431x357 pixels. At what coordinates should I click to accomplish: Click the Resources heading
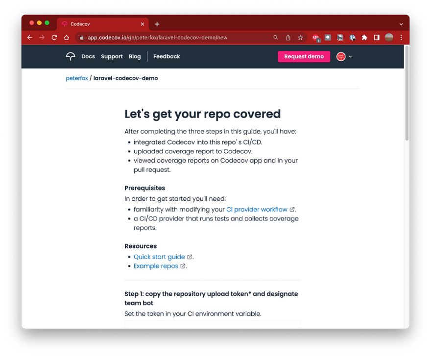point(141,246)
